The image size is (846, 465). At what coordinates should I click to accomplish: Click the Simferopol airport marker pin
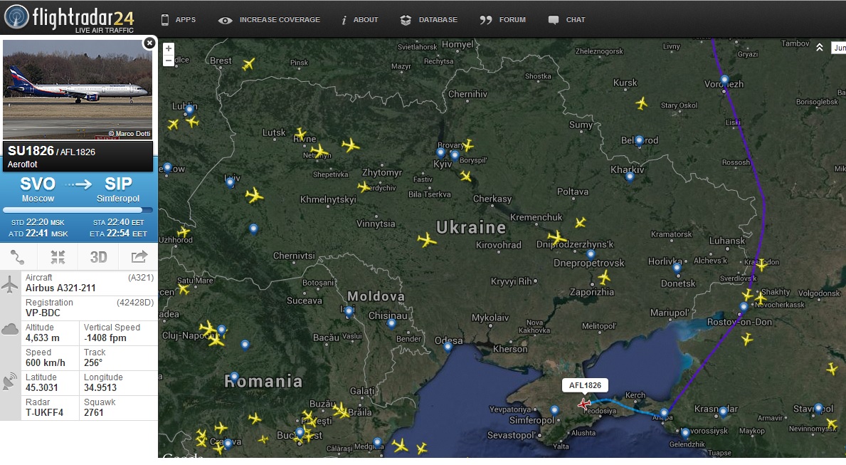tap(554, 410)
